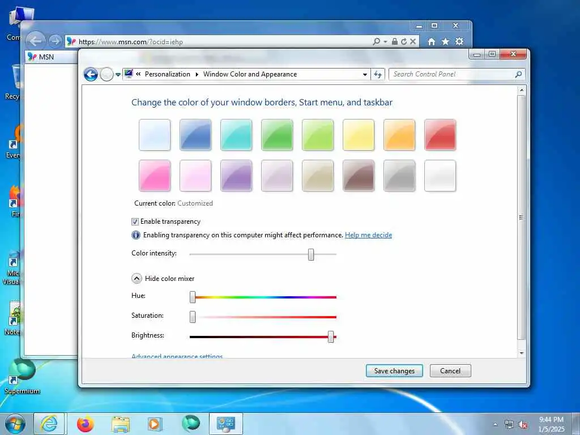Select the white Frost color swatch

(440, 176)
